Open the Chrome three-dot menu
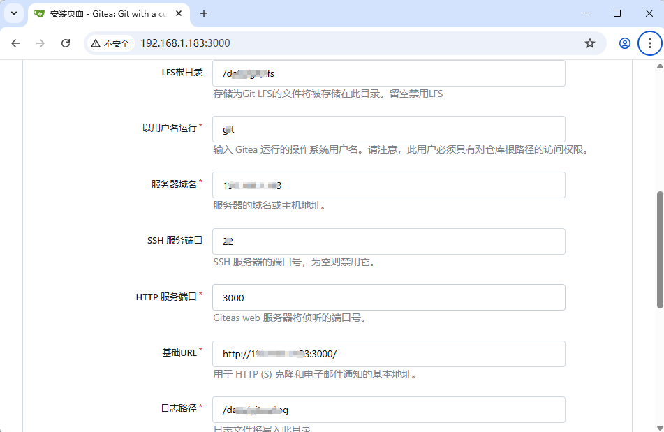This screenshot has height=432, width=664. [650, 43]
